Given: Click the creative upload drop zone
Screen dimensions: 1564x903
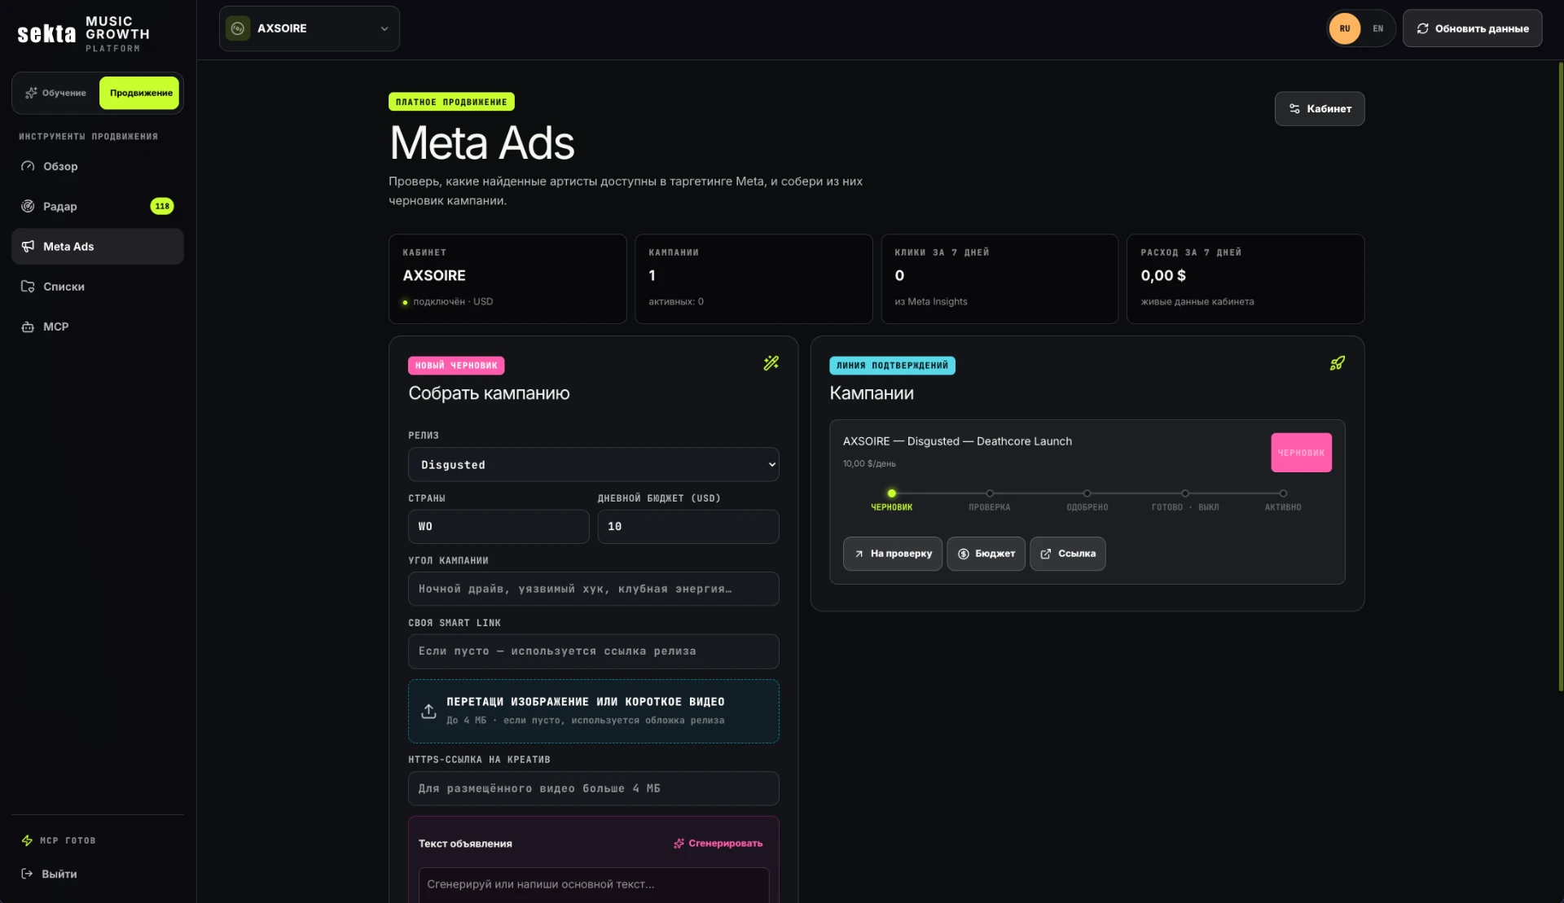Looking at the screenshot, I should (x=593, y=711).
